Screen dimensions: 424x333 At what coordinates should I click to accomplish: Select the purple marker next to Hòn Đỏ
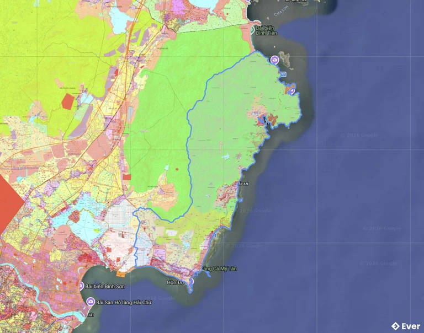tap(190, 281)
